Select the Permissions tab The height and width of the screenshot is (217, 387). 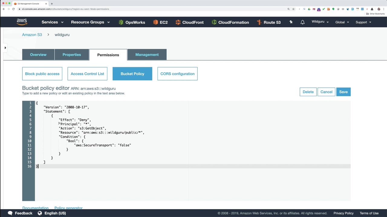tap(108, 55)
